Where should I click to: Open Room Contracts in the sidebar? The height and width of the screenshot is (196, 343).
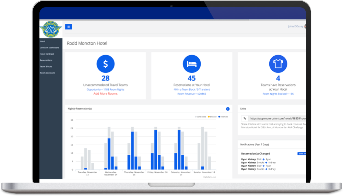click(47, 73)
